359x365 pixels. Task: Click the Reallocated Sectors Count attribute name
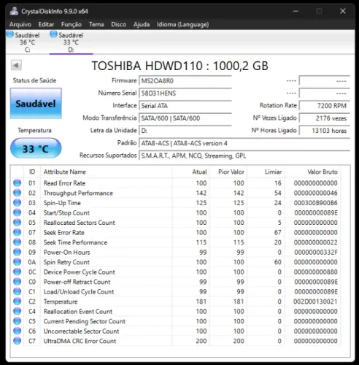point(79,223)
